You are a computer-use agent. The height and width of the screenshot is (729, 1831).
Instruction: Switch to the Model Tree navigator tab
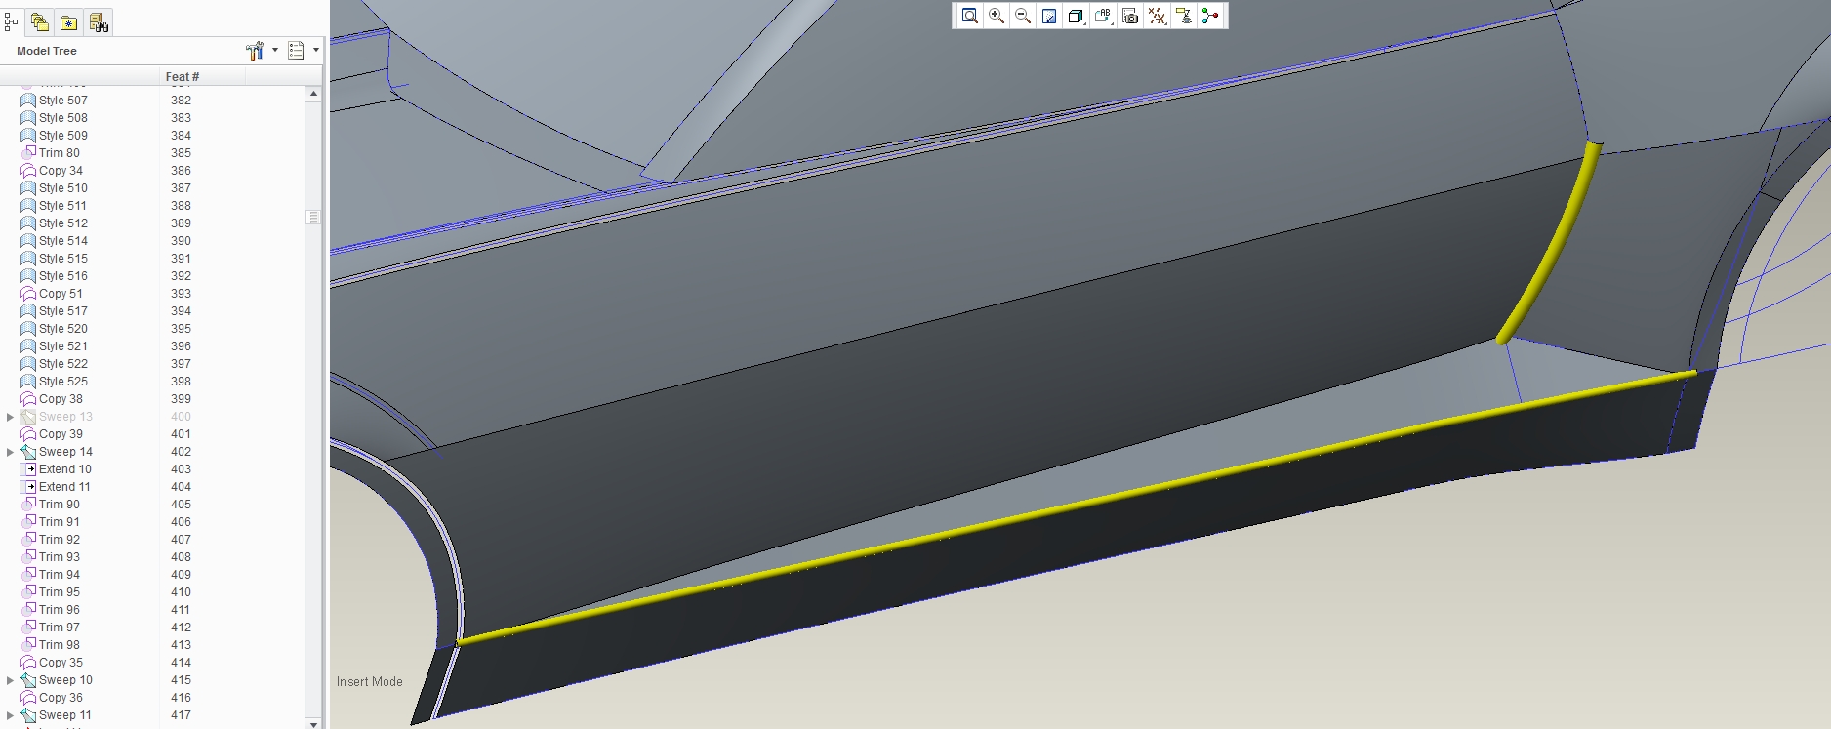click(12, 21)
